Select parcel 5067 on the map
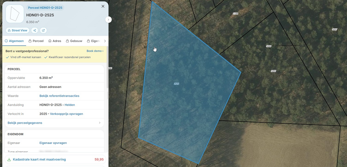Viewport: 347px width, 167px height. pyautogui.click(x=334, y=29)
